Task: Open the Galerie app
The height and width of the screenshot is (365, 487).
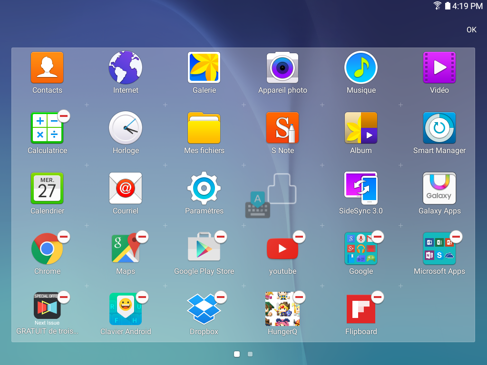Action: [x=204, y=67]
